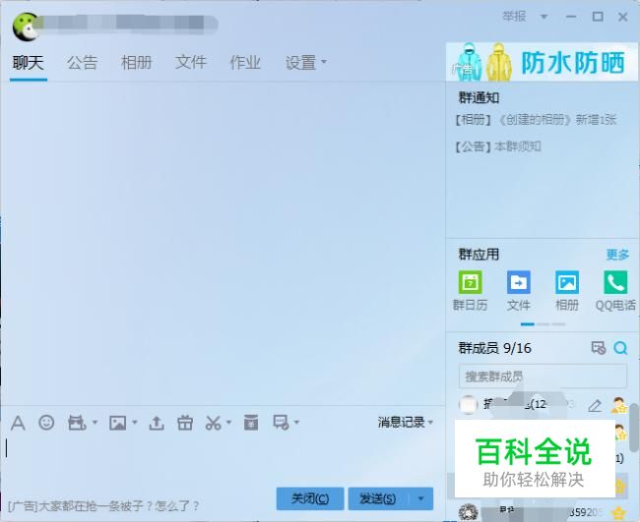This screenshot has width=640, height=522.
Task: Click the member search magnifier icon
Action: pyautogui.click(x=620, y=348)
